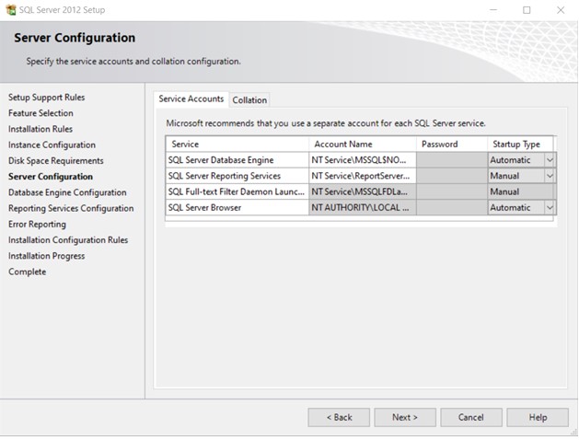
Task: Click Instance Configuration step in sidebar
Action: click(x=52, y=145)
